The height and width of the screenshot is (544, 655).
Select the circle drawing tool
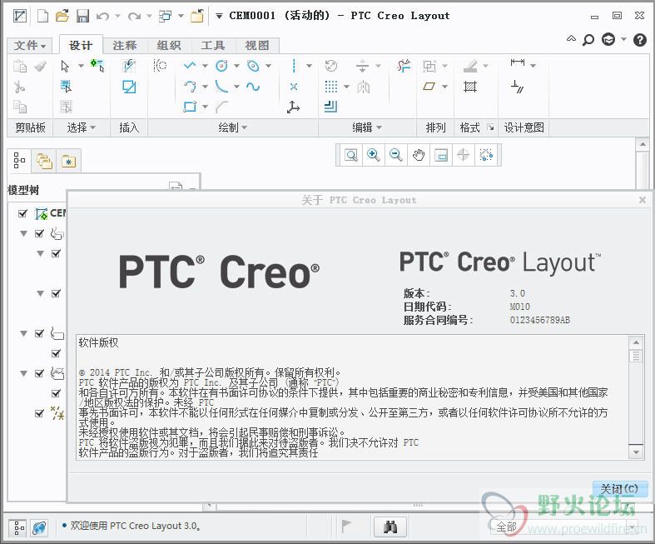click(221, 66)
